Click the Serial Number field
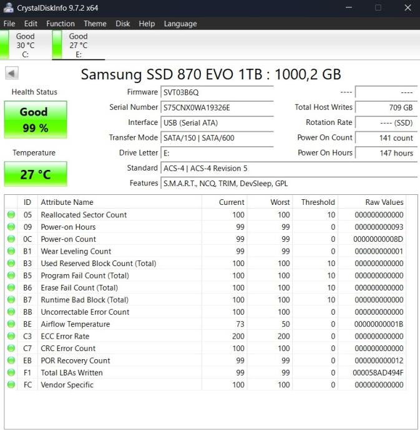This screenshot has height=431, width=420. (217, 107)
